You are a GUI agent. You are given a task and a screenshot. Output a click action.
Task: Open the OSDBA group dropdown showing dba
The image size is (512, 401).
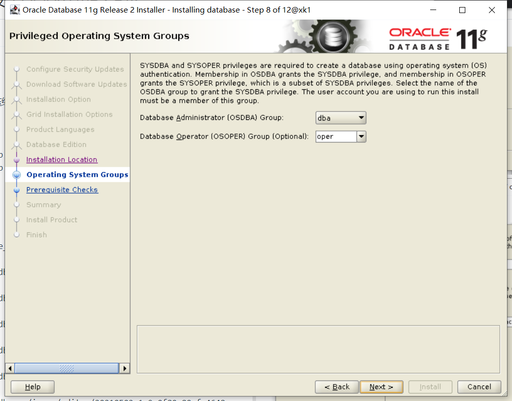tap(340, 118)
